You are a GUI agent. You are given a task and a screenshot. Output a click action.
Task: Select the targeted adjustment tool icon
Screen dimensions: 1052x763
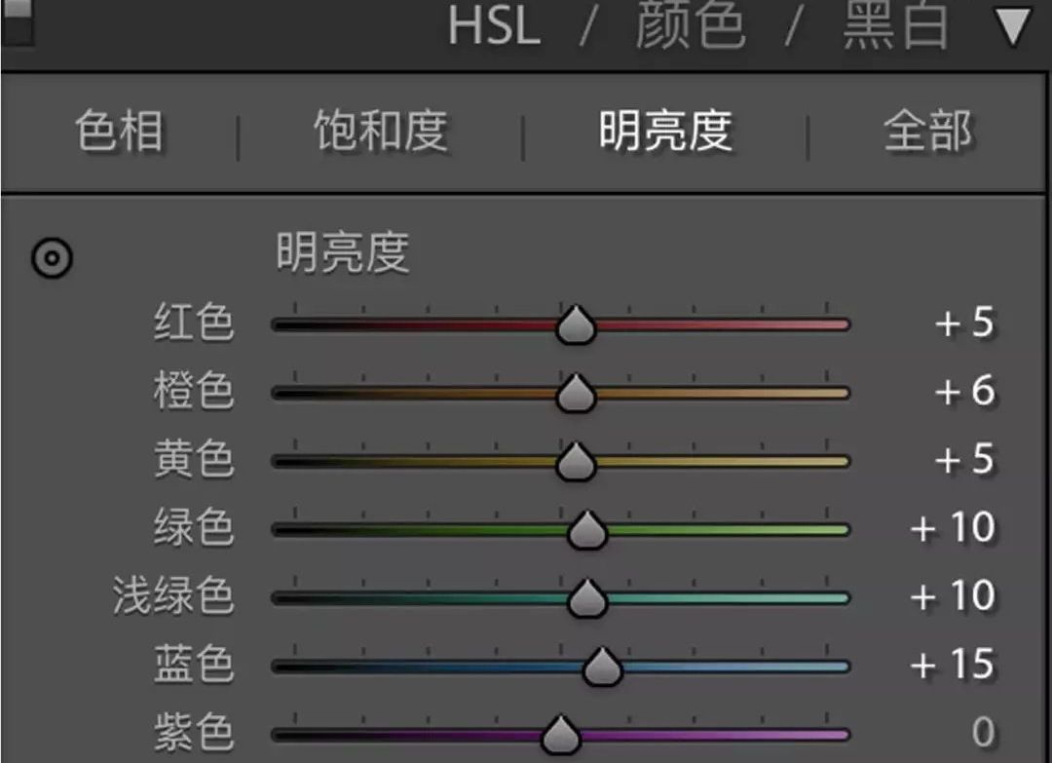pyautogui.click(x=52, y=257)
